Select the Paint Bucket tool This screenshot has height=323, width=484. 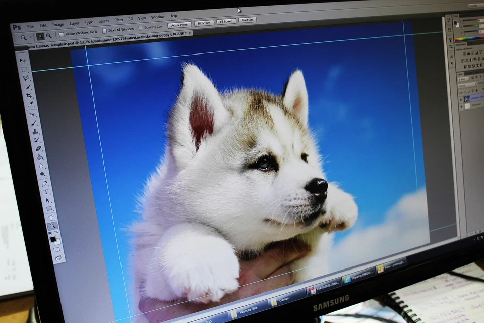(40, 157)
